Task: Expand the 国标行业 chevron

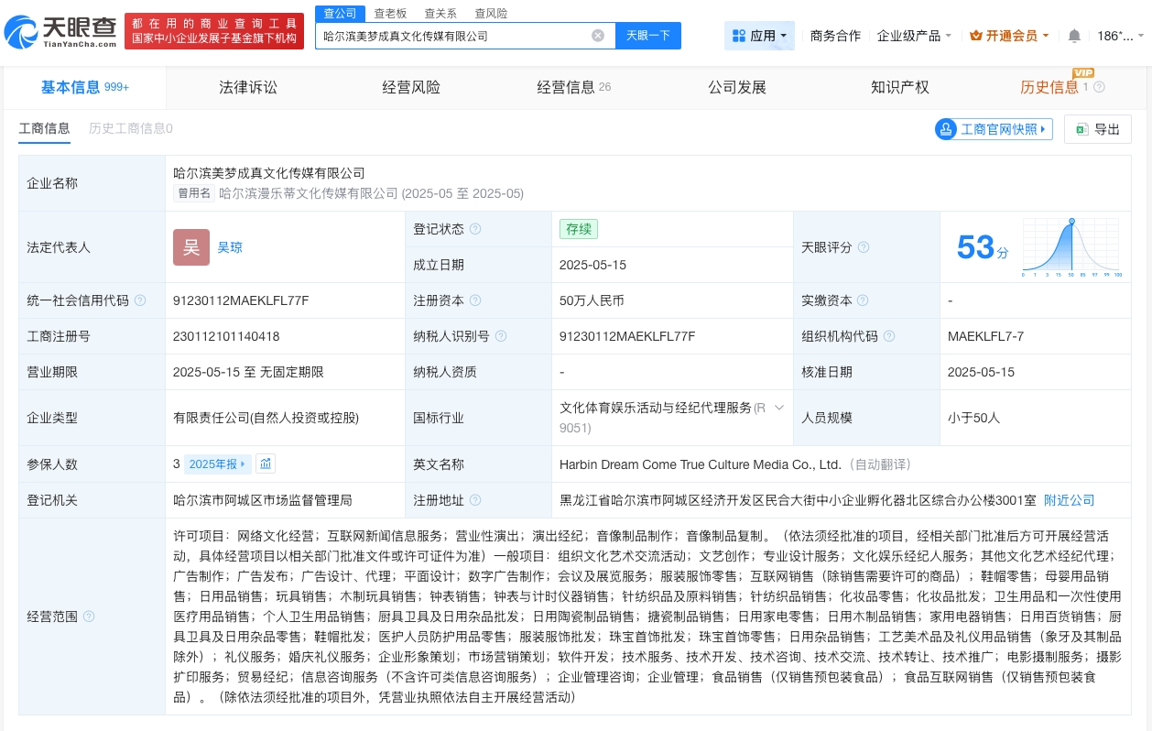Action: [x=779, y=408]
